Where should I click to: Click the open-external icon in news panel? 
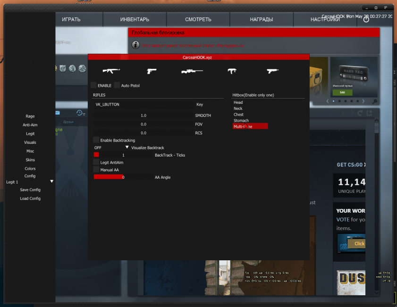click(x=370, y=113)
